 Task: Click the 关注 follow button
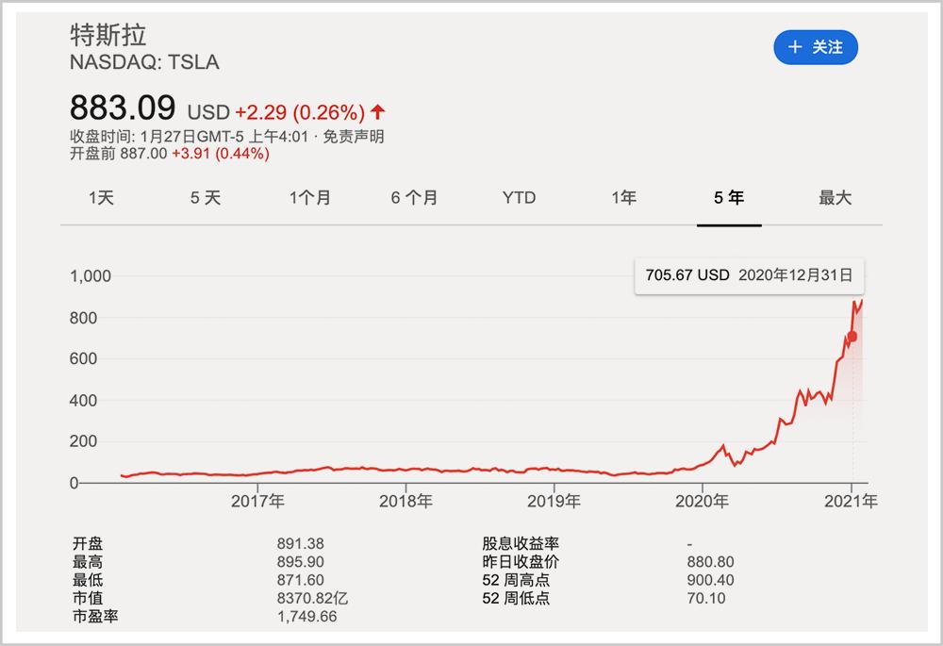[x=816, y=47]
